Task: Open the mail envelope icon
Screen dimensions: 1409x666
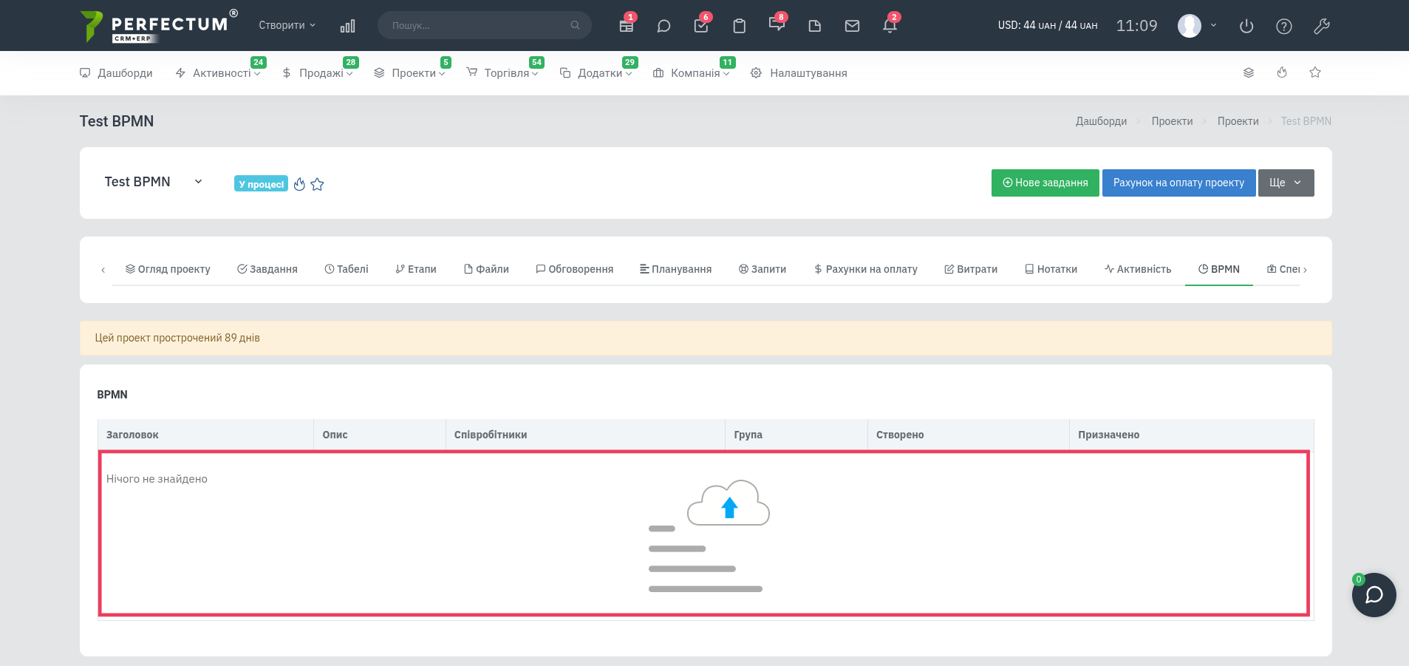Action: [x=852, y=26]
